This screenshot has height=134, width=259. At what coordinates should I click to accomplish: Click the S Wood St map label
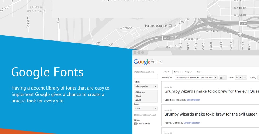[x=28, y=21]
